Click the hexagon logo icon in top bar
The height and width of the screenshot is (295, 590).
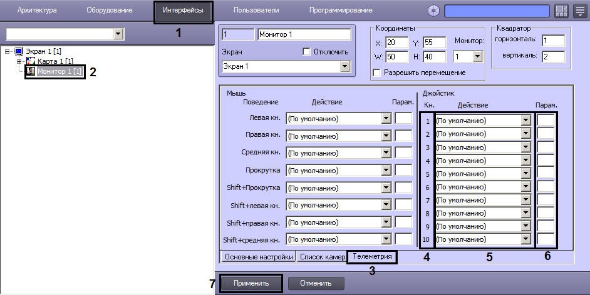tap(433, 11)
